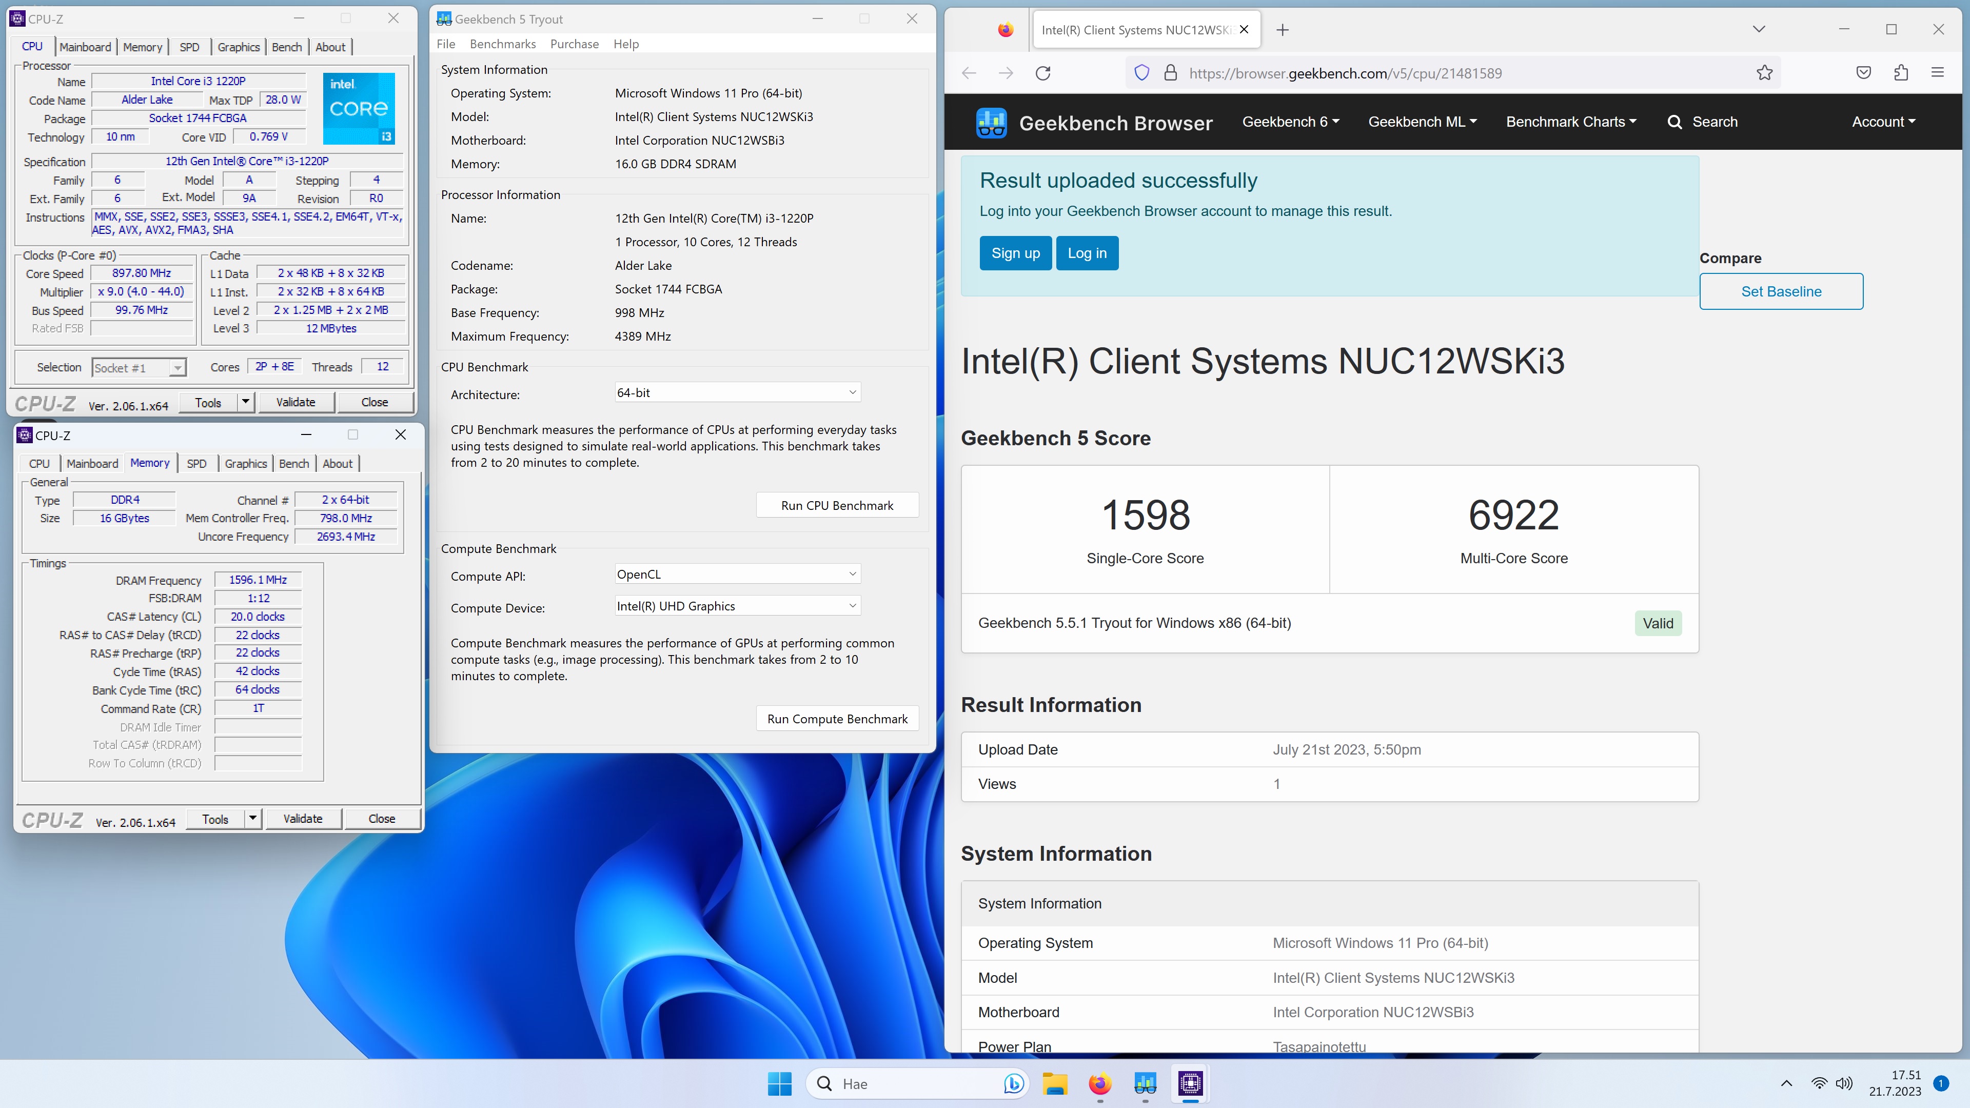1970x1108 pixels.
Task: Switch to Graphics tab in lower CPU-Z
Action: [246, 463]
